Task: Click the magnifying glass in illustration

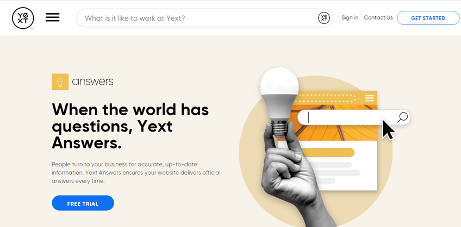Action: click(x=402, y=117)
